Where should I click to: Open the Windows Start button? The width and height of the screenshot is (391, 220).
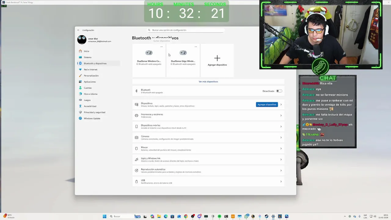coord(104,216)
